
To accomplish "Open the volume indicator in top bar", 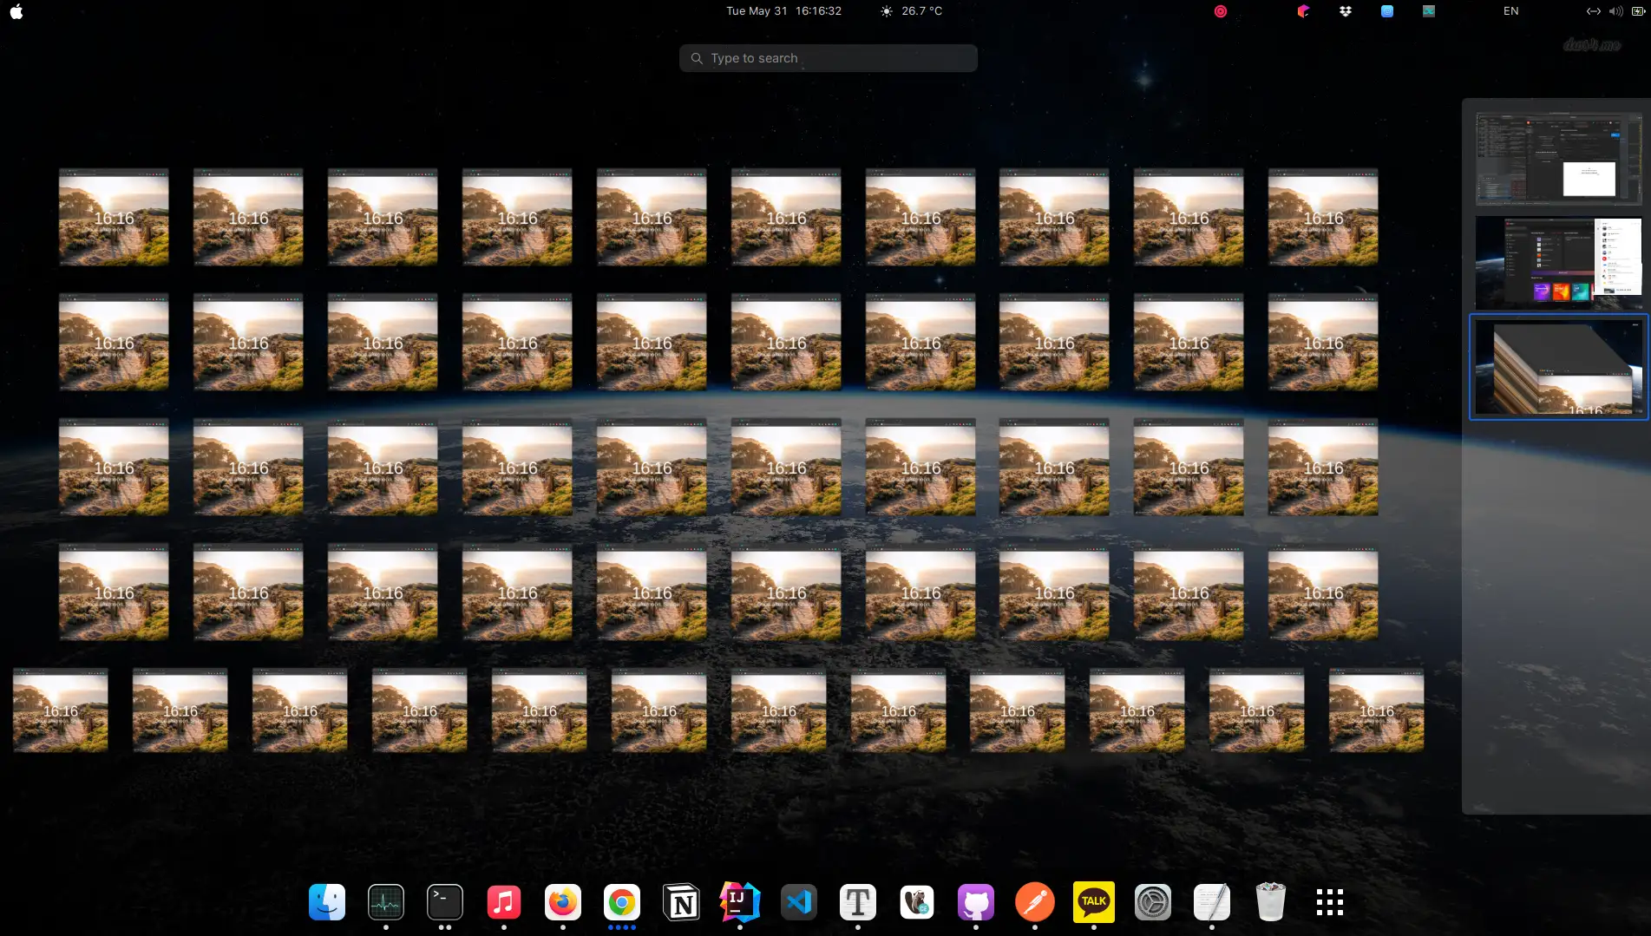I will [x=1615, y=11].
